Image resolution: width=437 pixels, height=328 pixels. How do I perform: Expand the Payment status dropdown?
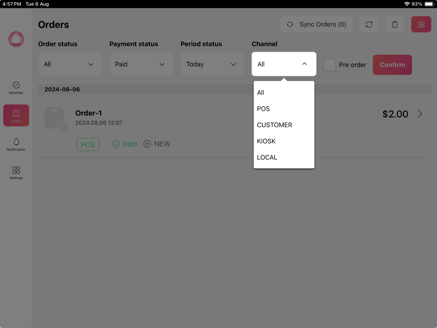pos(141,64)
